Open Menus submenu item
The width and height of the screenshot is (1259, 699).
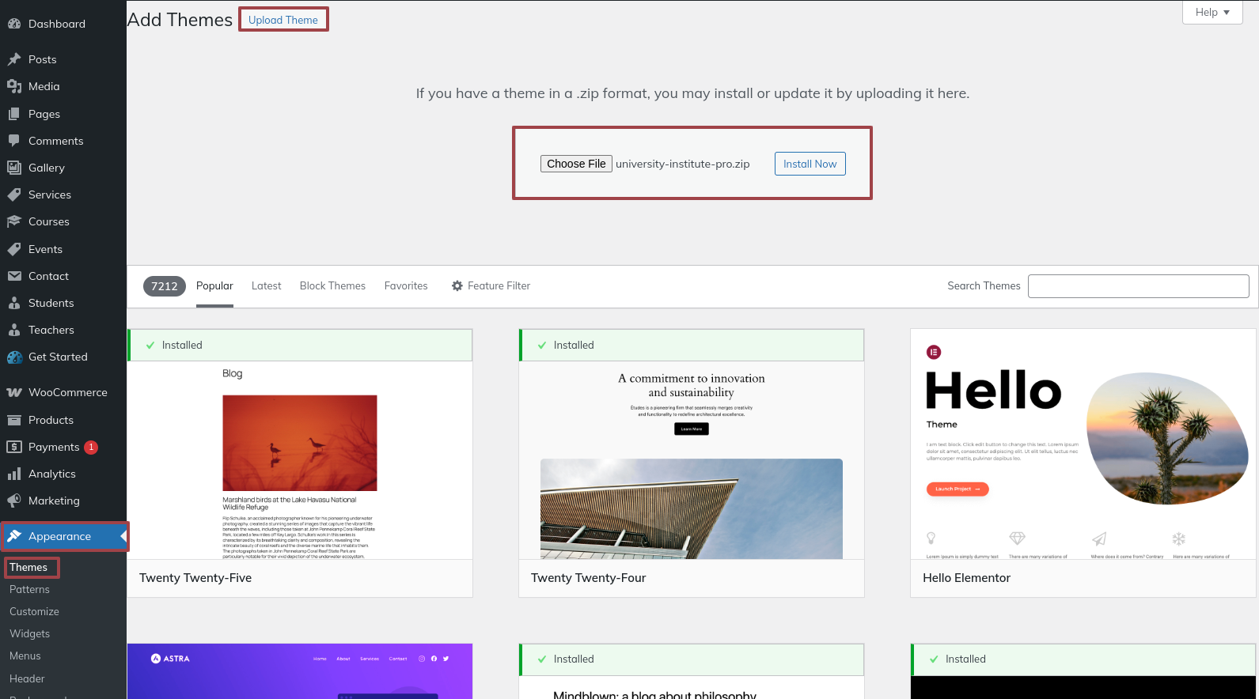point(25,656)
